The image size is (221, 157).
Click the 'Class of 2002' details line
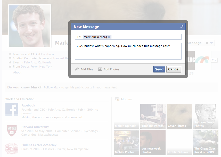pyautogui.click(x=55, y=149)
